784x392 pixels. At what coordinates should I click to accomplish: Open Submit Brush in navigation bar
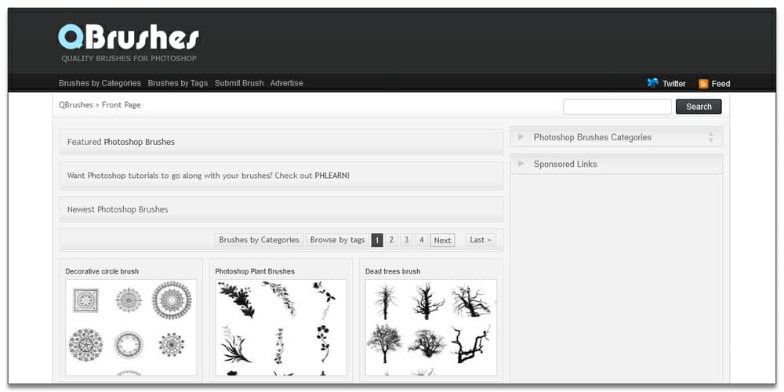(x=239, y=83)
